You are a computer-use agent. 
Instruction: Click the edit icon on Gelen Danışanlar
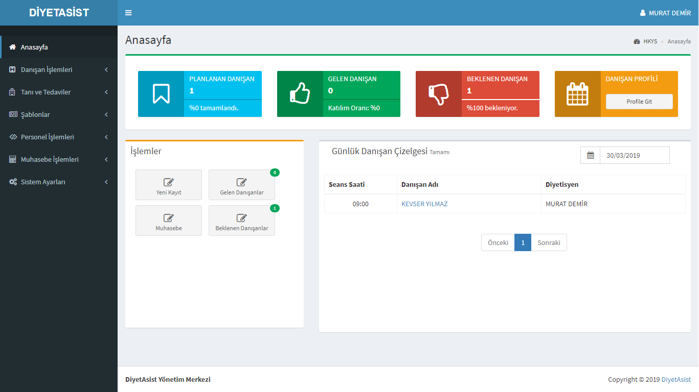242,182
